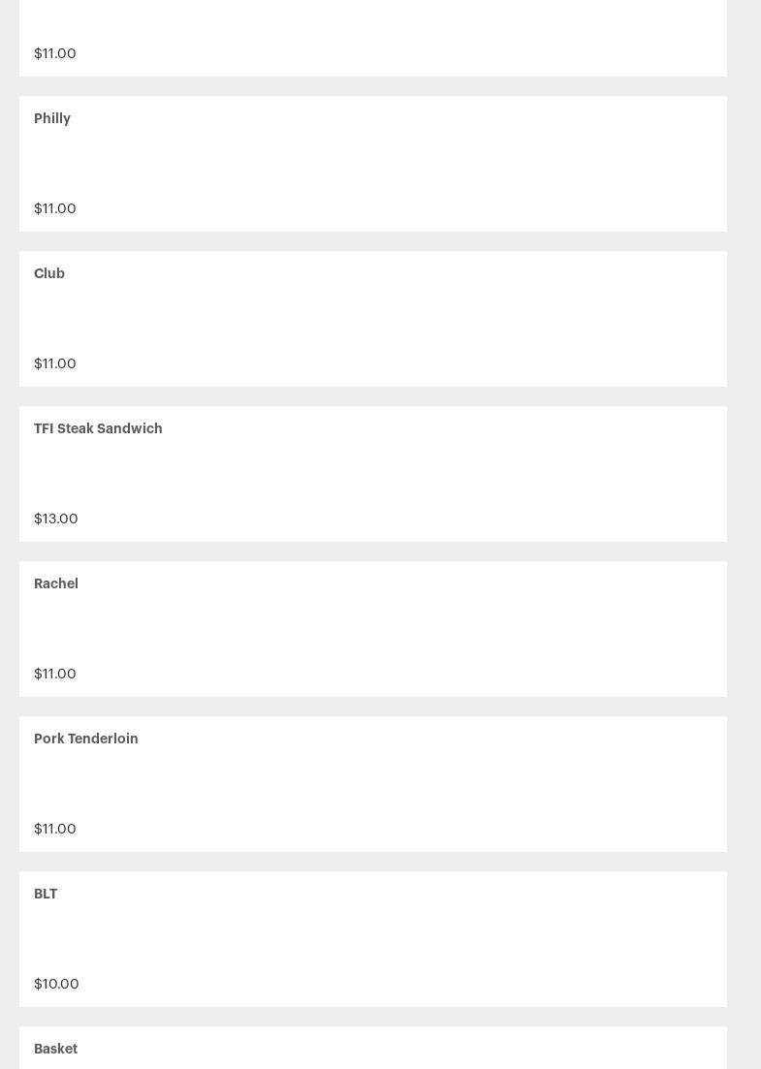
Task: Click empty space inside the Philly card
Action: [x=388, y=163]
